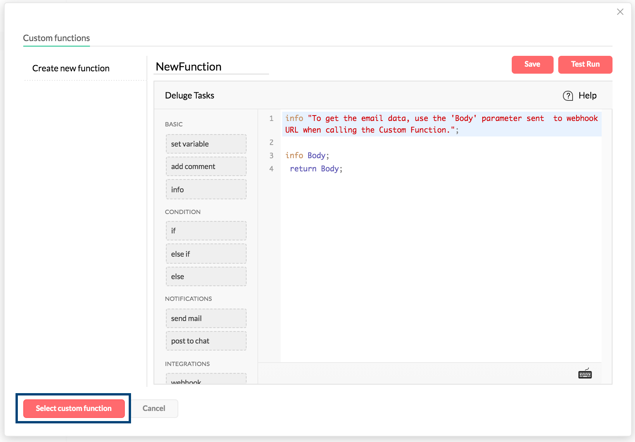
Task: Choose the add comment task block
Action: [x=206, y=166]
